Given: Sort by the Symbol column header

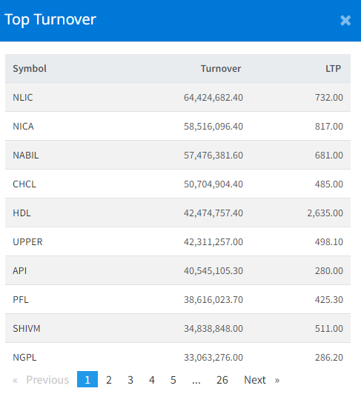Looking at the screenshot, I should (30, 69).
